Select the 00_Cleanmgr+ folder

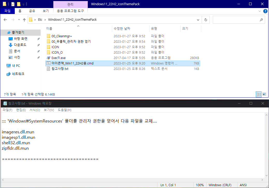[x=123, y=36]
